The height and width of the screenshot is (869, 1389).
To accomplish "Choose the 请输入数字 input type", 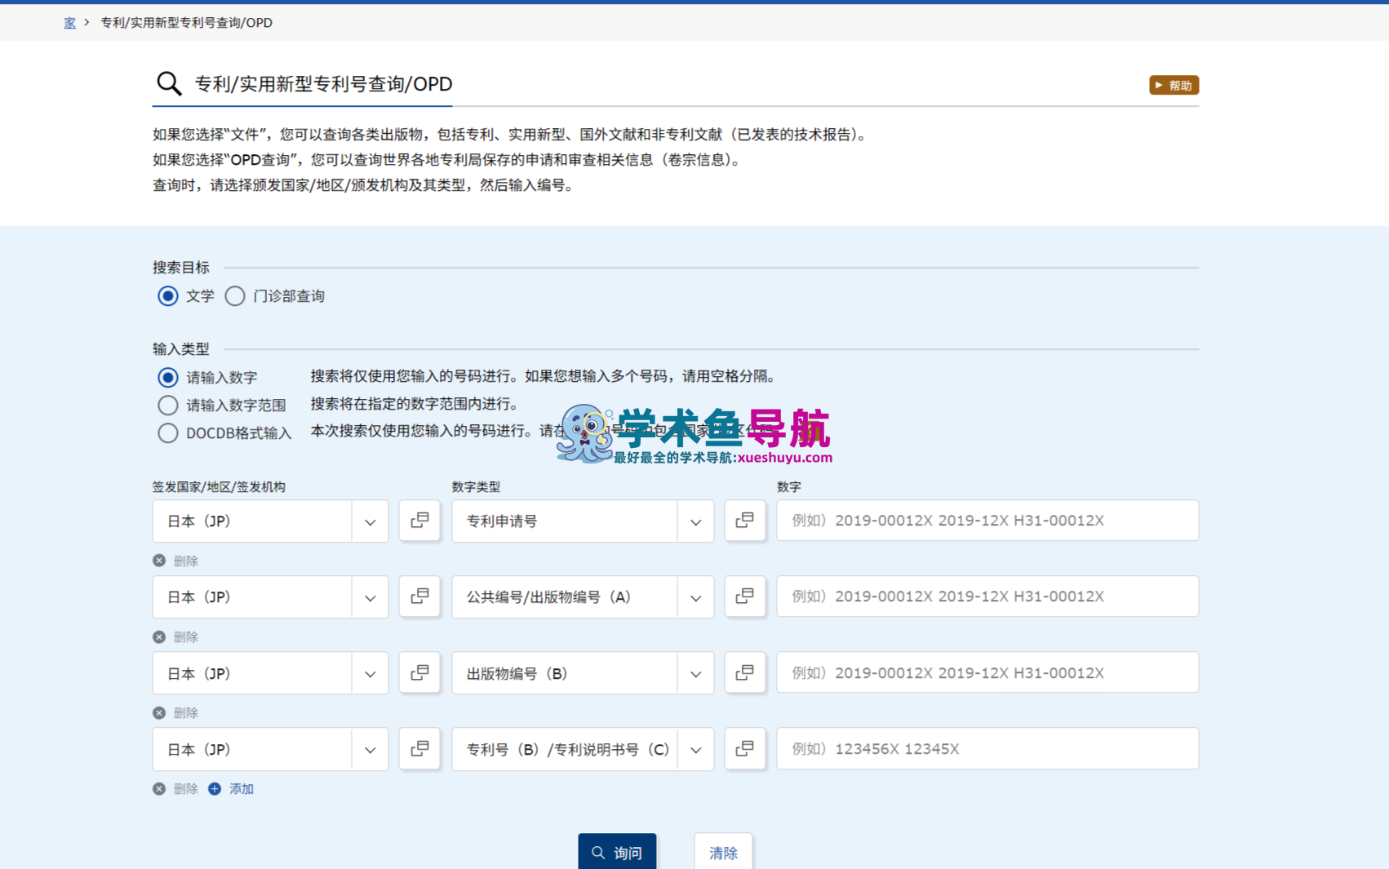I will (x=168, y=377).
